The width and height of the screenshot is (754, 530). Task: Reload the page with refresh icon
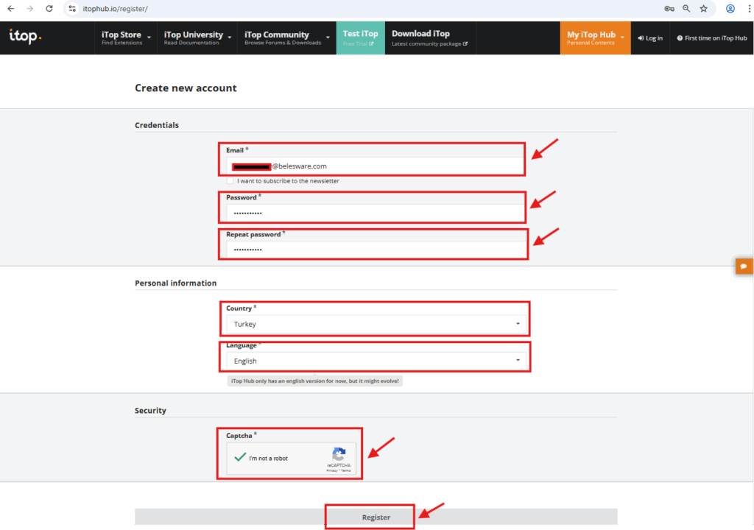[49, 9]
